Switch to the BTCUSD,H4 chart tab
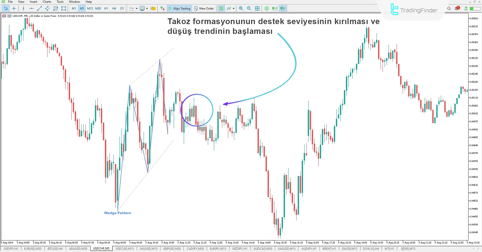Screen dimensions: 482x252 pos(55,249)
